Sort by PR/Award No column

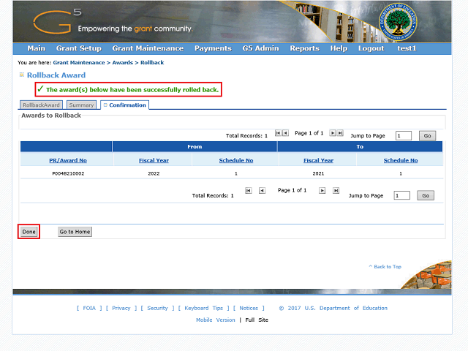[x=68, y=161]
